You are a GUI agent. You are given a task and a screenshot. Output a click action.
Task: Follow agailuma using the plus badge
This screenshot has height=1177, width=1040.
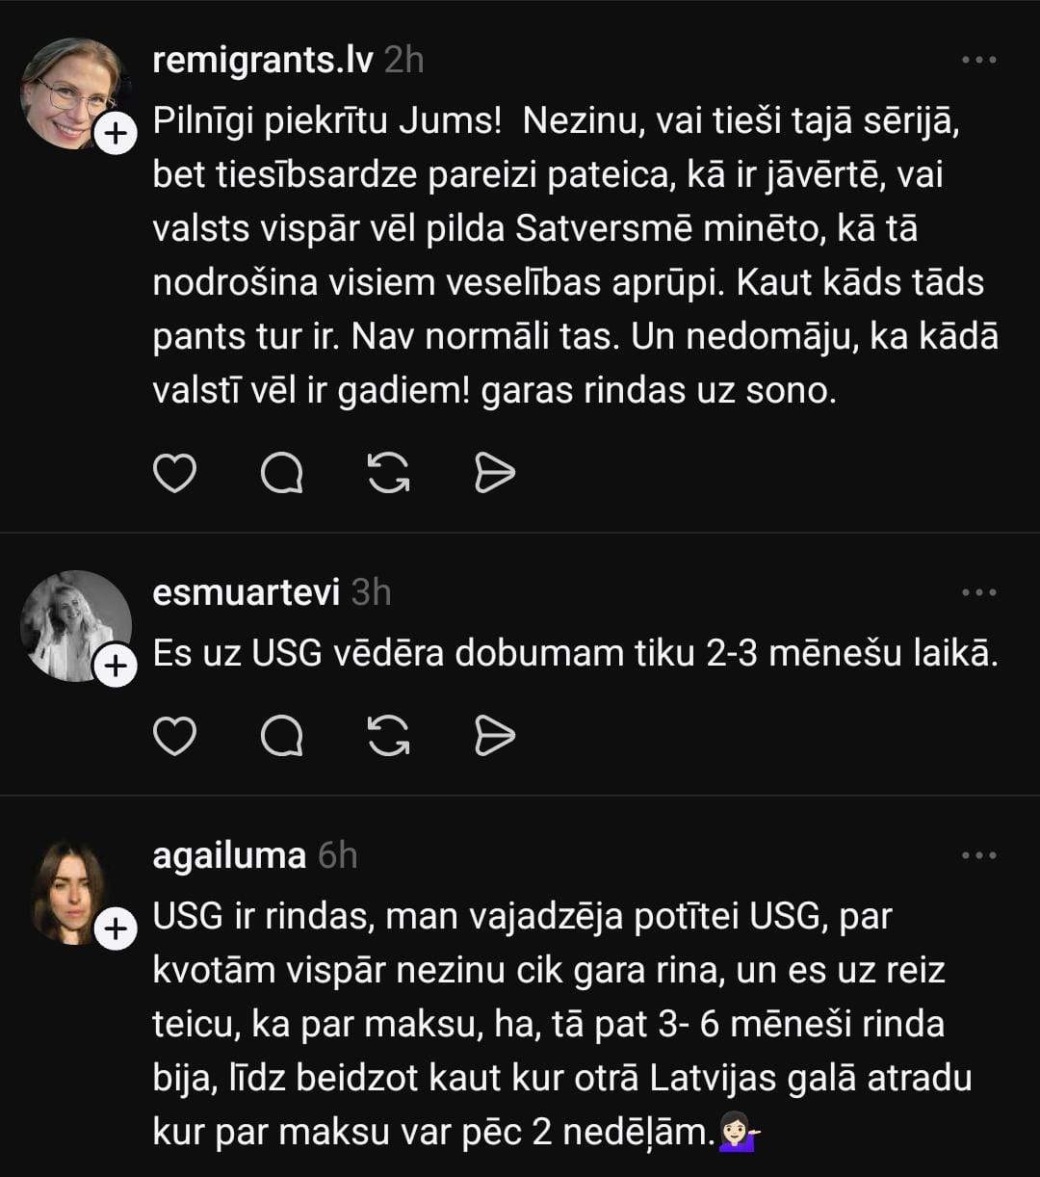coord(116,929)
